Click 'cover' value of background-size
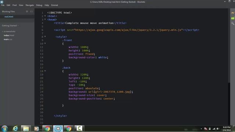 (101, 95)
